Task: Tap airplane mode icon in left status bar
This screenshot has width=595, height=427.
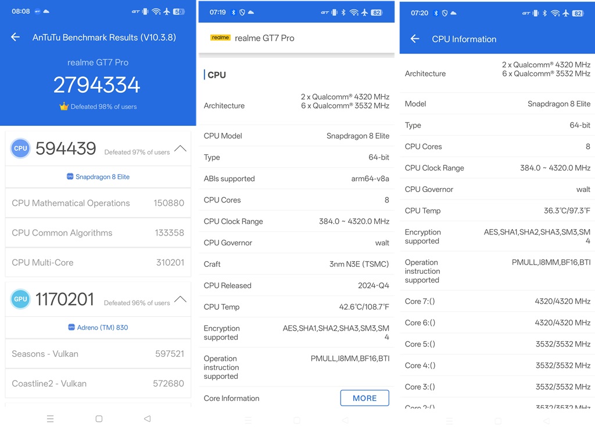Action: point(167,12)
